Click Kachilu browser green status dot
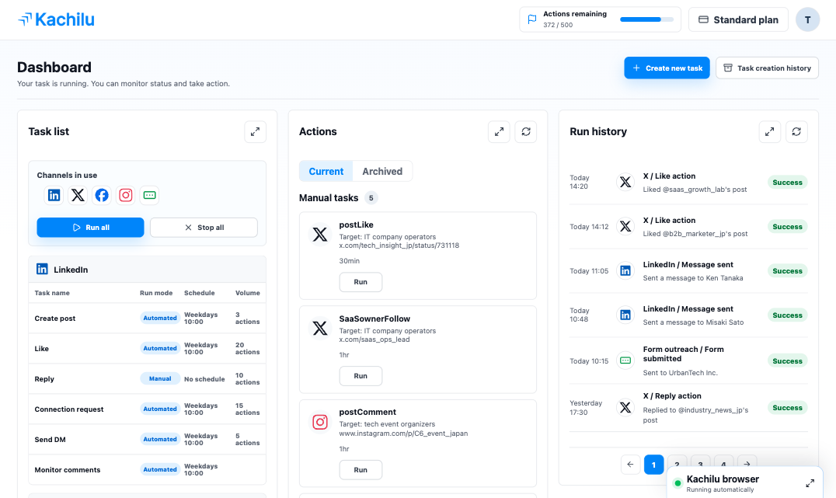Image resolution: width=836 pixels, height=498 pixels. point(678,483)
